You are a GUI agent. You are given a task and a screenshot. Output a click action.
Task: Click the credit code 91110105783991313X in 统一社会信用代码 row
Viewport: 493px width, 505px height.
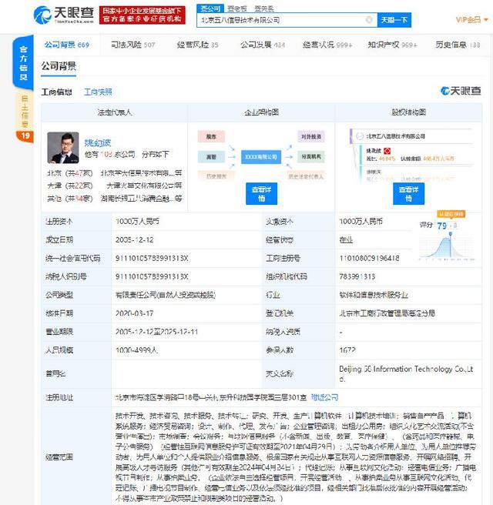click(152, 259)
